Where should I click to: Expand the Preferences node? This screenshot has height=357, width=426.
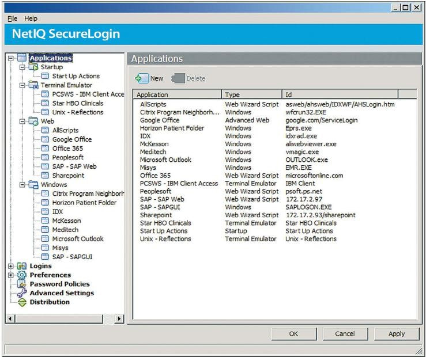(11, 275)
